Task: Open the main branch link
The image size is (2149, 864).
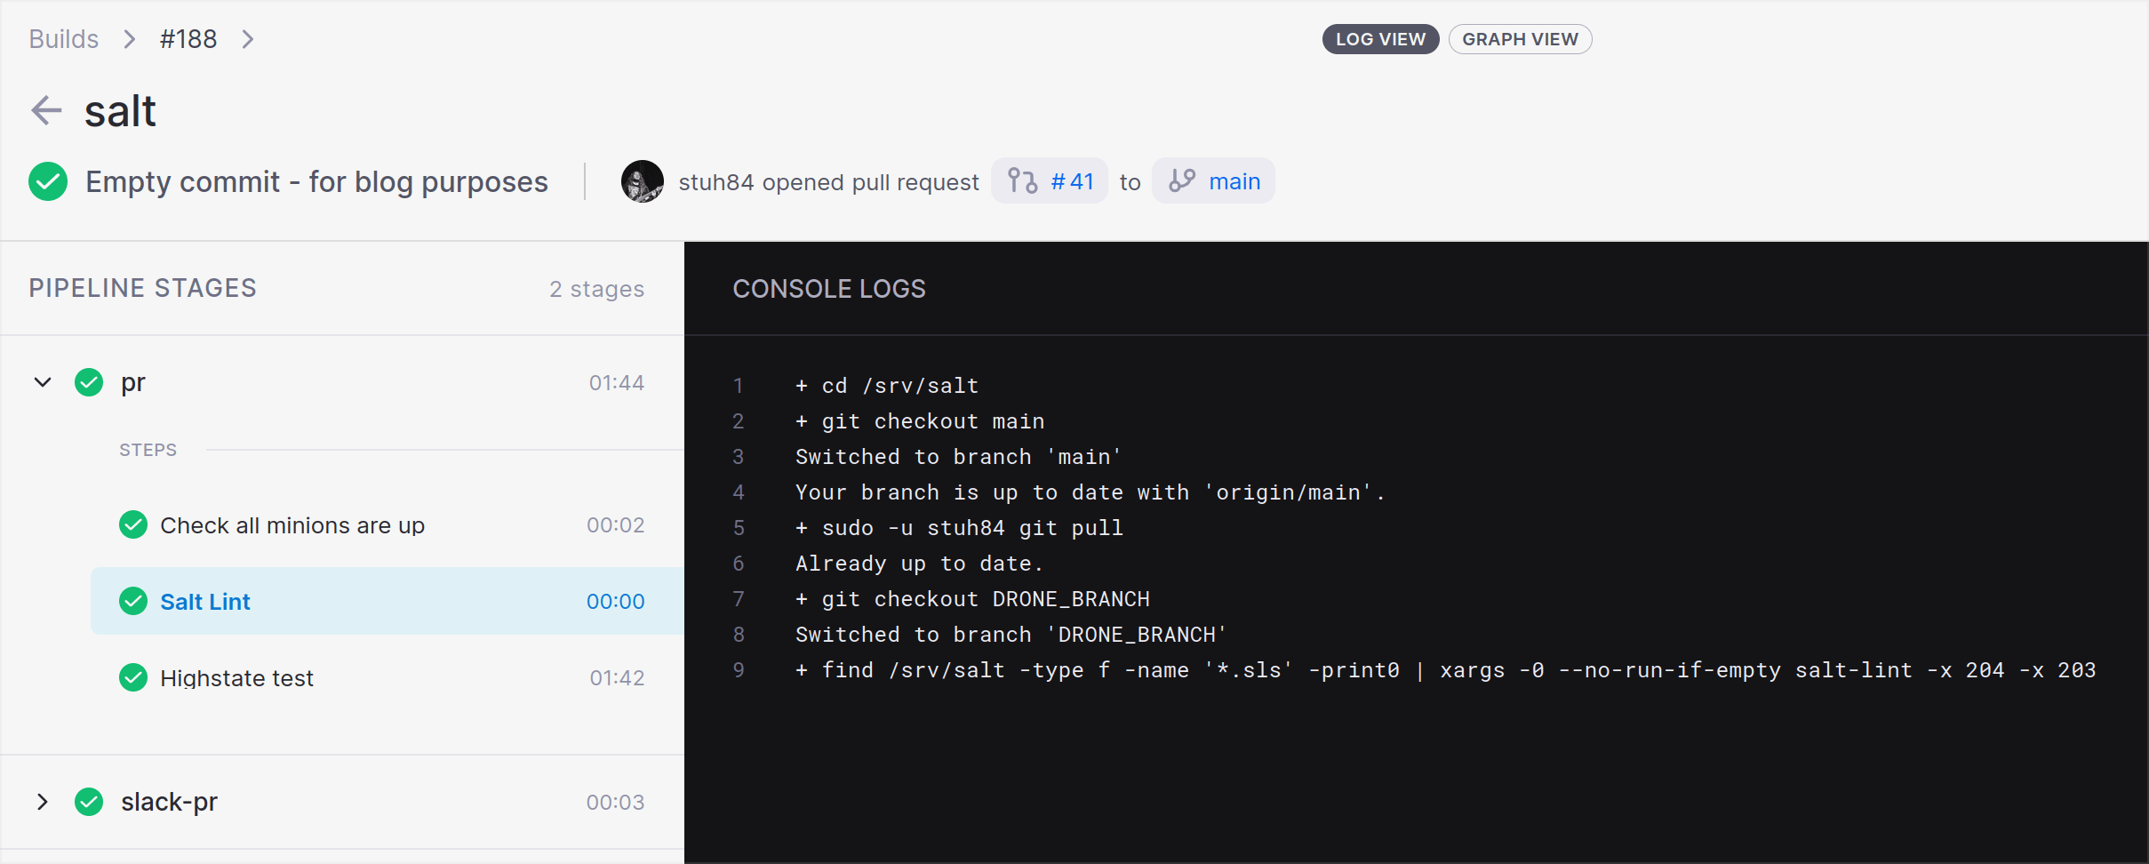Action: point(1234,181)
